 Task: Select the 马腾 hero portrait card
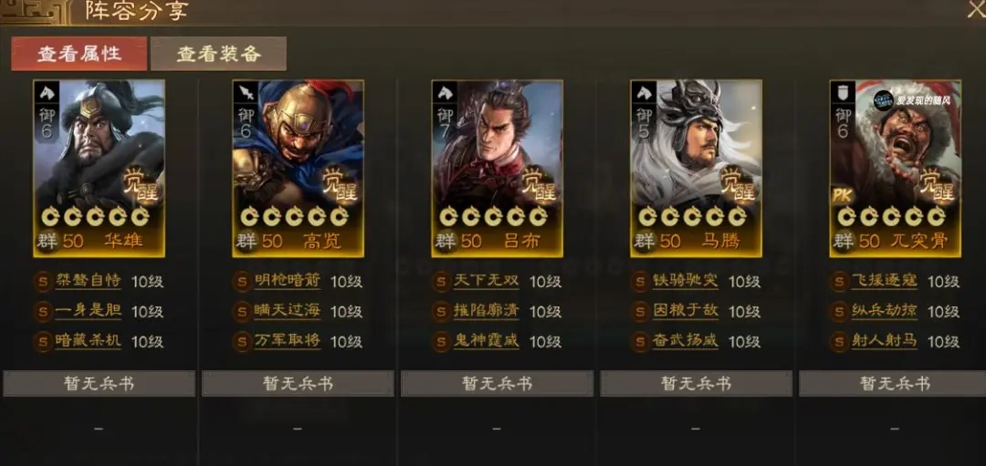point(696,169)
